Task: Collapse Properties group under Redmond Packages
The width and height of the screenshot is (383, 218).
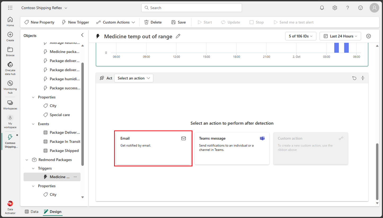Action: 33,186
